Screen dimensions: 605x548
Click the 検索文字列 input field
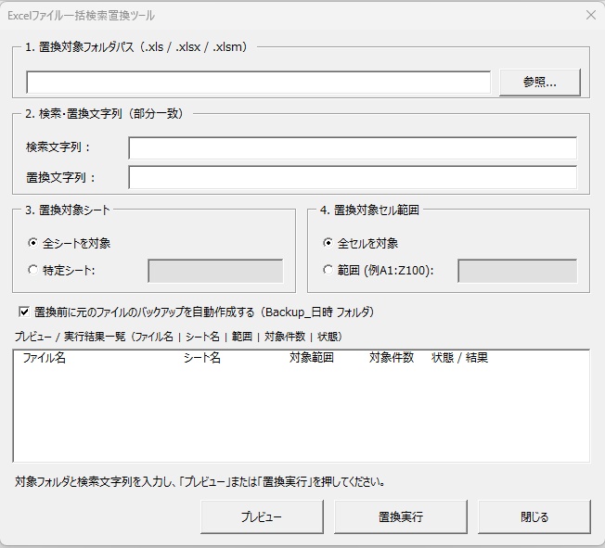tap(353, 147)
